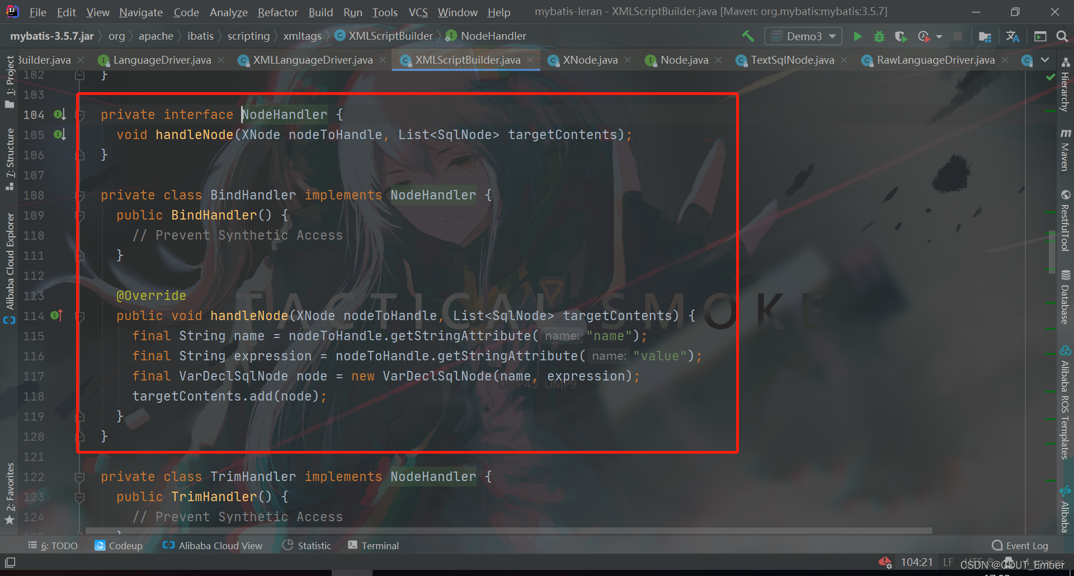Collapse BindHandler constructor fold line 109
This screenshot has height=576, width=1074.
[x=80, y=216]
